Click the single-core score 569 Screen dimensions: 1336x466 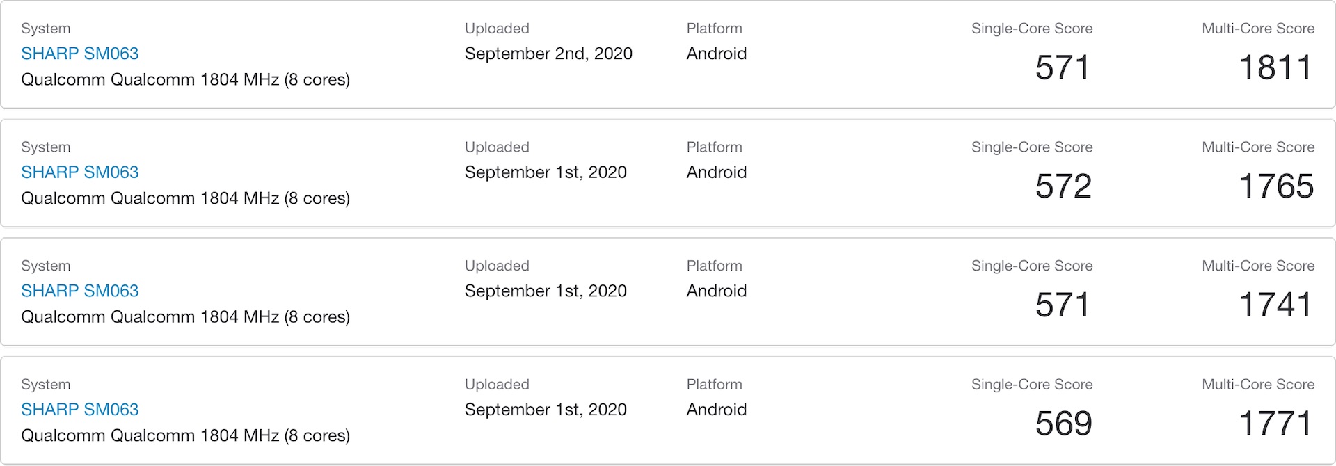click(1063, 424)
